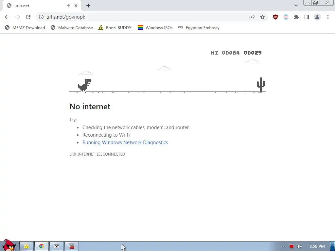
Task: Click the address bar URL text
Action: (65, 17)
